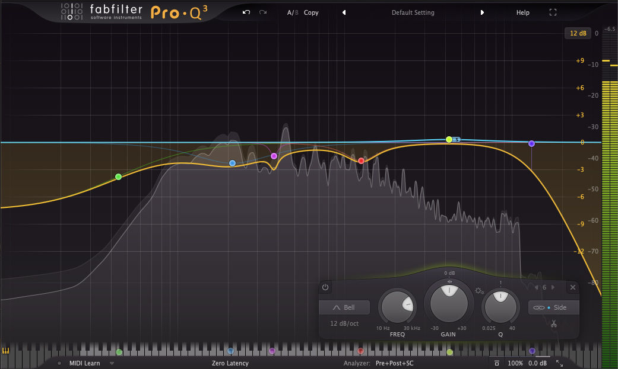
Task: Click the red band dot on piano keyboard
Action: click(360, 351)
